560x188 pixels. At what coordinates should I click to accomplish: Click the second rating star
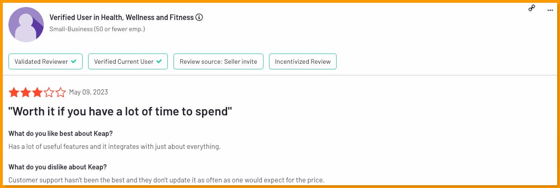(26, 92)
